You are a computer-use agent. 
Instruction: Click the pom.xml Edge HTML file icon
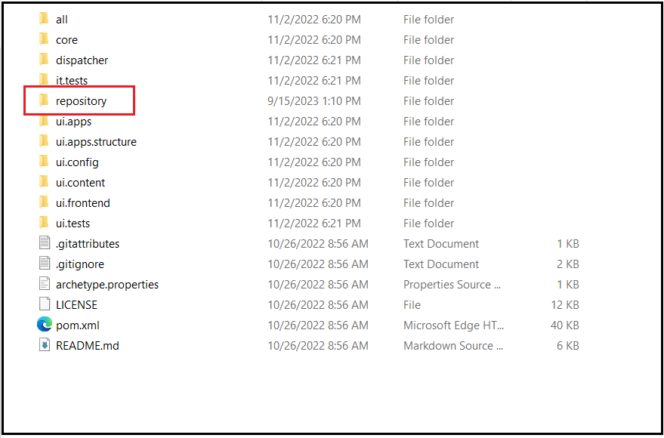click(x=44, y=325)
